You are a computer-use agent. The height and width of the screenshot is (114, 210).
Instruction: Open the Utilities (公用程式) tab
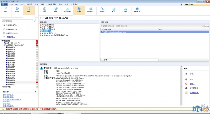74,4
